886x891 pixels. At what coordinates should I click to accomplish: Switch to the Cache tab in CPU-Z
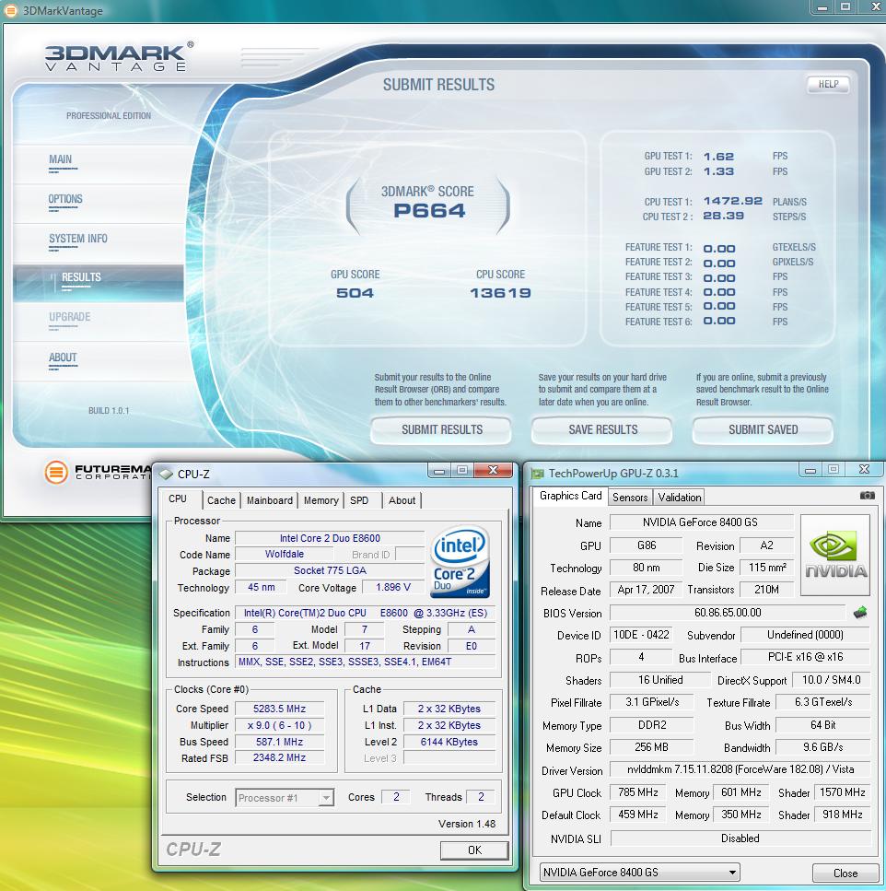click(221, 500)
